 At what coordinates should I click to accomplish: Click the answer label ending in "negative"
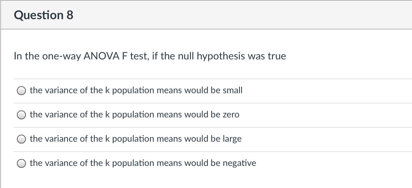tap(143, 163)
